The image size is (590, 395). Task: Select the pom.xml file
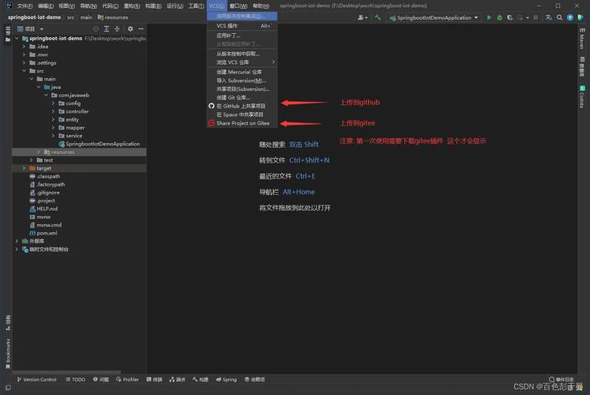coord(43,233)
